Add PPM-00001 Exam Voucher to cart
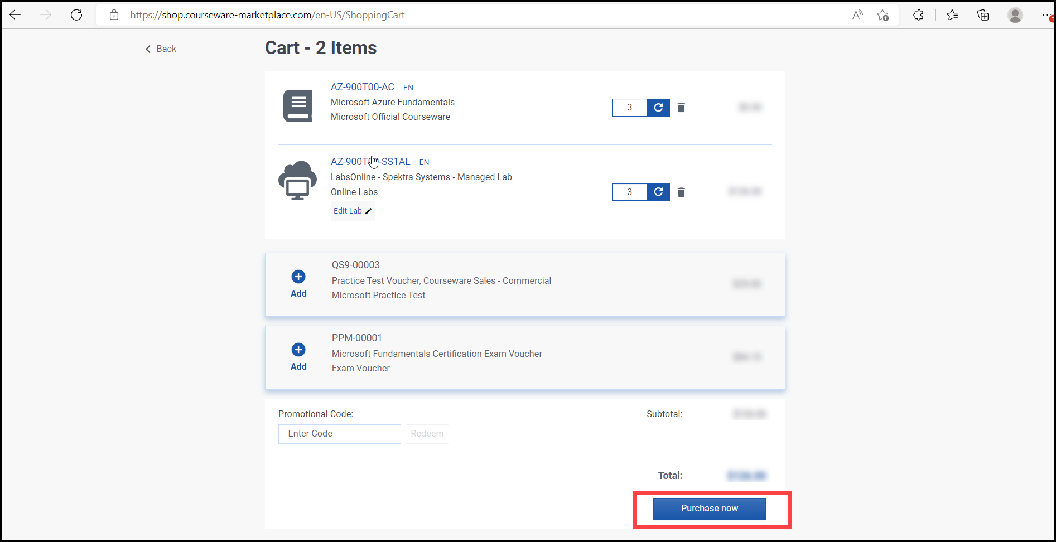The width and height of the screenshot is (1056, 542). click(298, 357)
